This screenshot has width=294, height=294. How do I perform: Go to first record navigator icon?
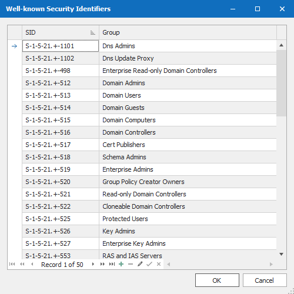[x=12, y=264]
